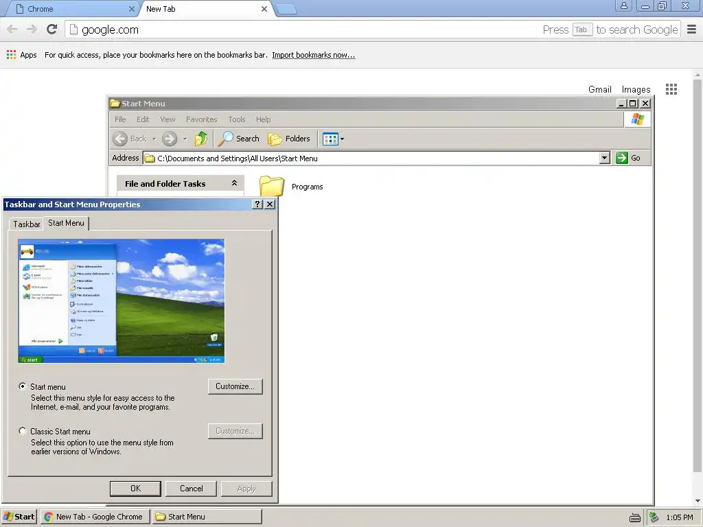Click Customize for Start menu style
Viewport: 703px width, 527px height.
(x=235, y=386)
